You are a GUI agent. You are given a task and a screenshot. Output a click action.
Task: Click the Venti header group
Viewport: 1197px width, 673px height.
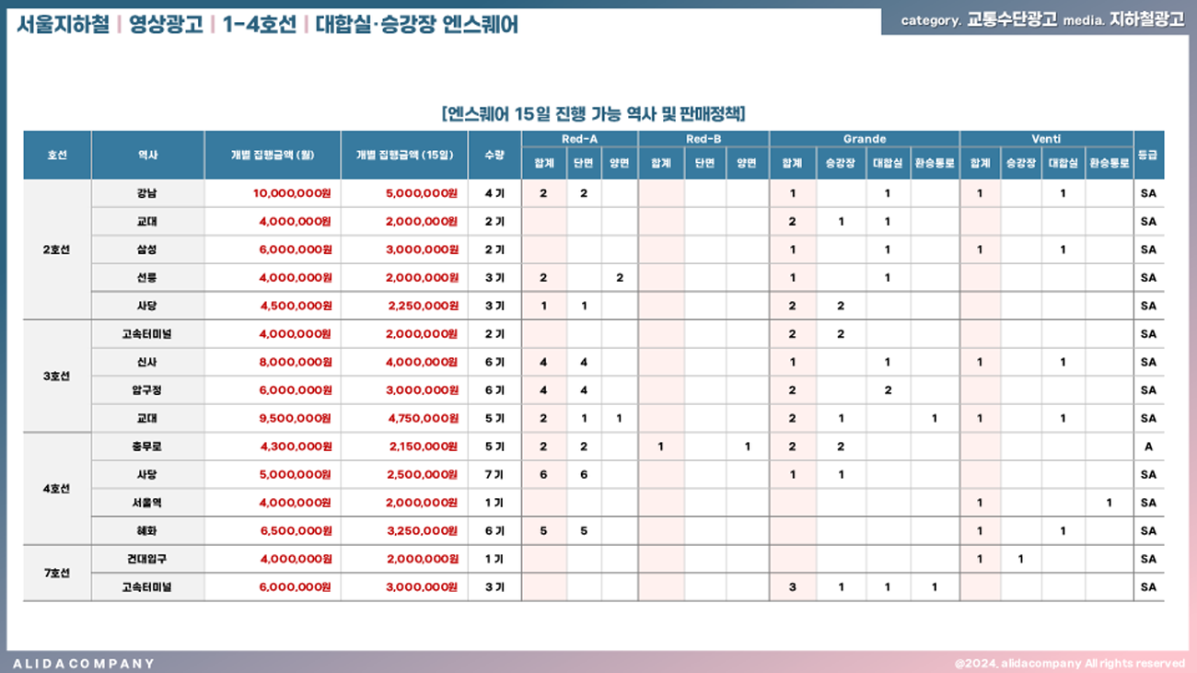[1046, 139]
